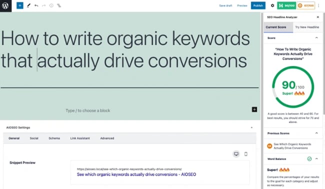
Task: Open the Schema tab in AIOSEO Settings
Action: tap(54, 138)
